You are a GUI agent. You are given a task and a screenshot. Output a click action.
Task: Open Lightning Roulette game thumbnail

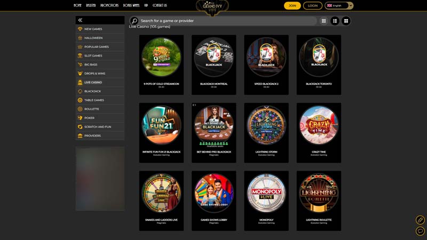click(319, 193)
